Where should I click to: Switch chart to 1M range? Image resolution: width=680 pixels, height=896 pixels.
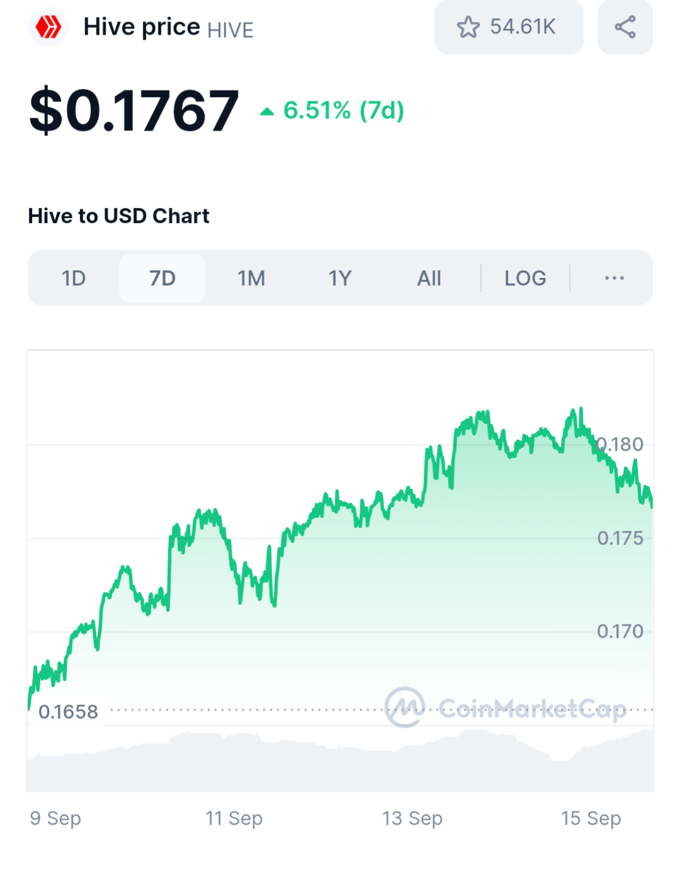point(251,278)
